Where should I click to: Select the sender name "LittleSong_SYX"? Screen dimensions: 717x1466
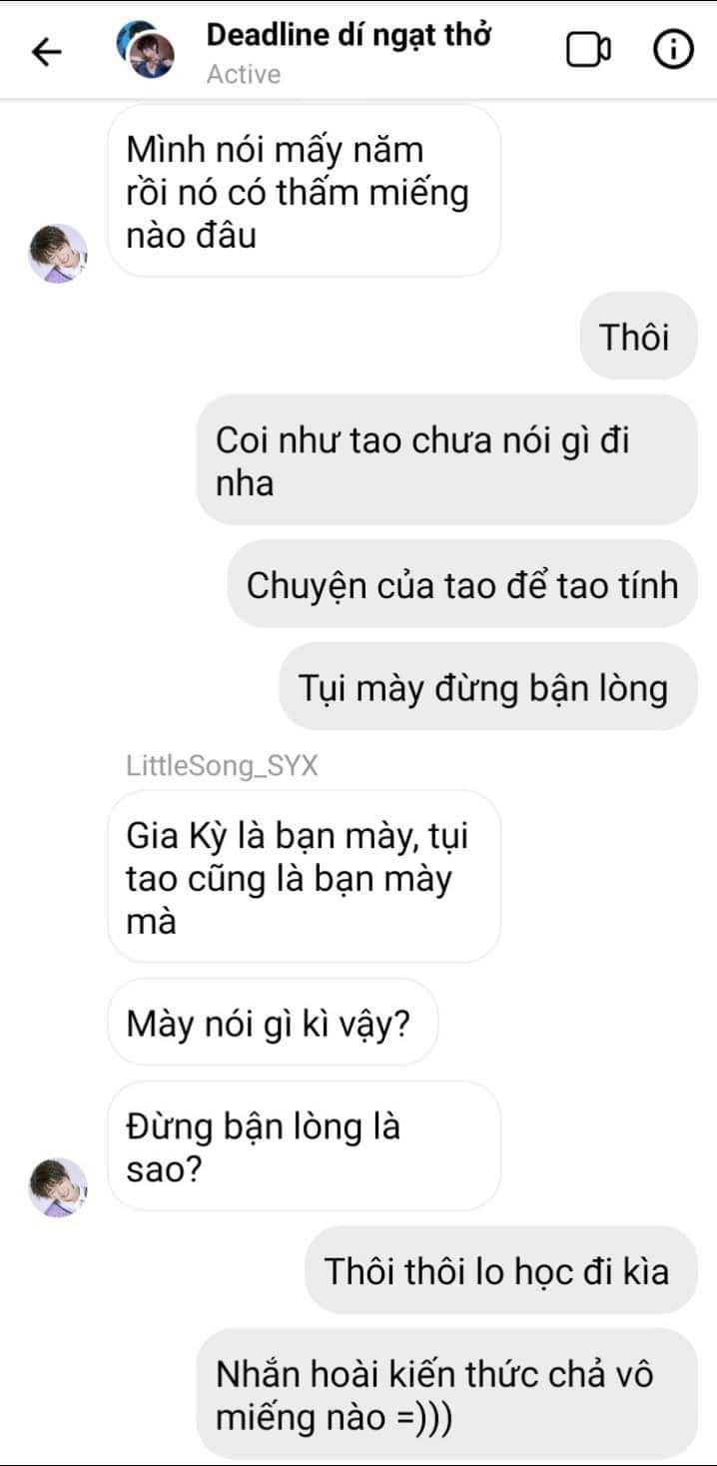coord(223,766)
